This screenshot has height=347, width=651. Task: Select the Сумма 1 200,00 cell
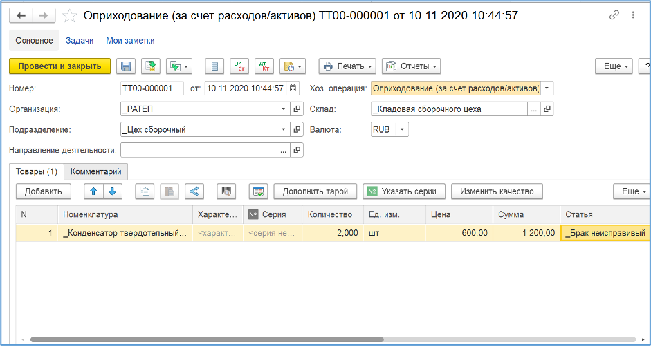[x=526, y=233]
